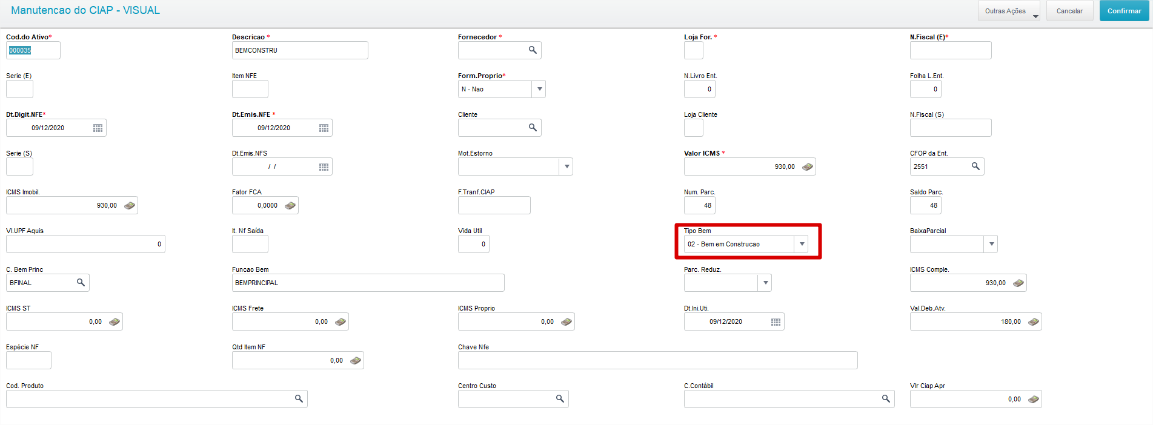The image size is (1153, 425).
Task: Open the Mot.Estorno dropdown list
Action: (567, 166)
